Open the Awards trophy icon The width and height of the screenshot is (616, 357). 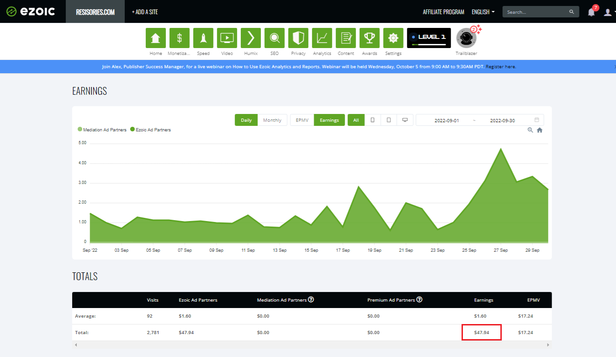pos(369,38)
